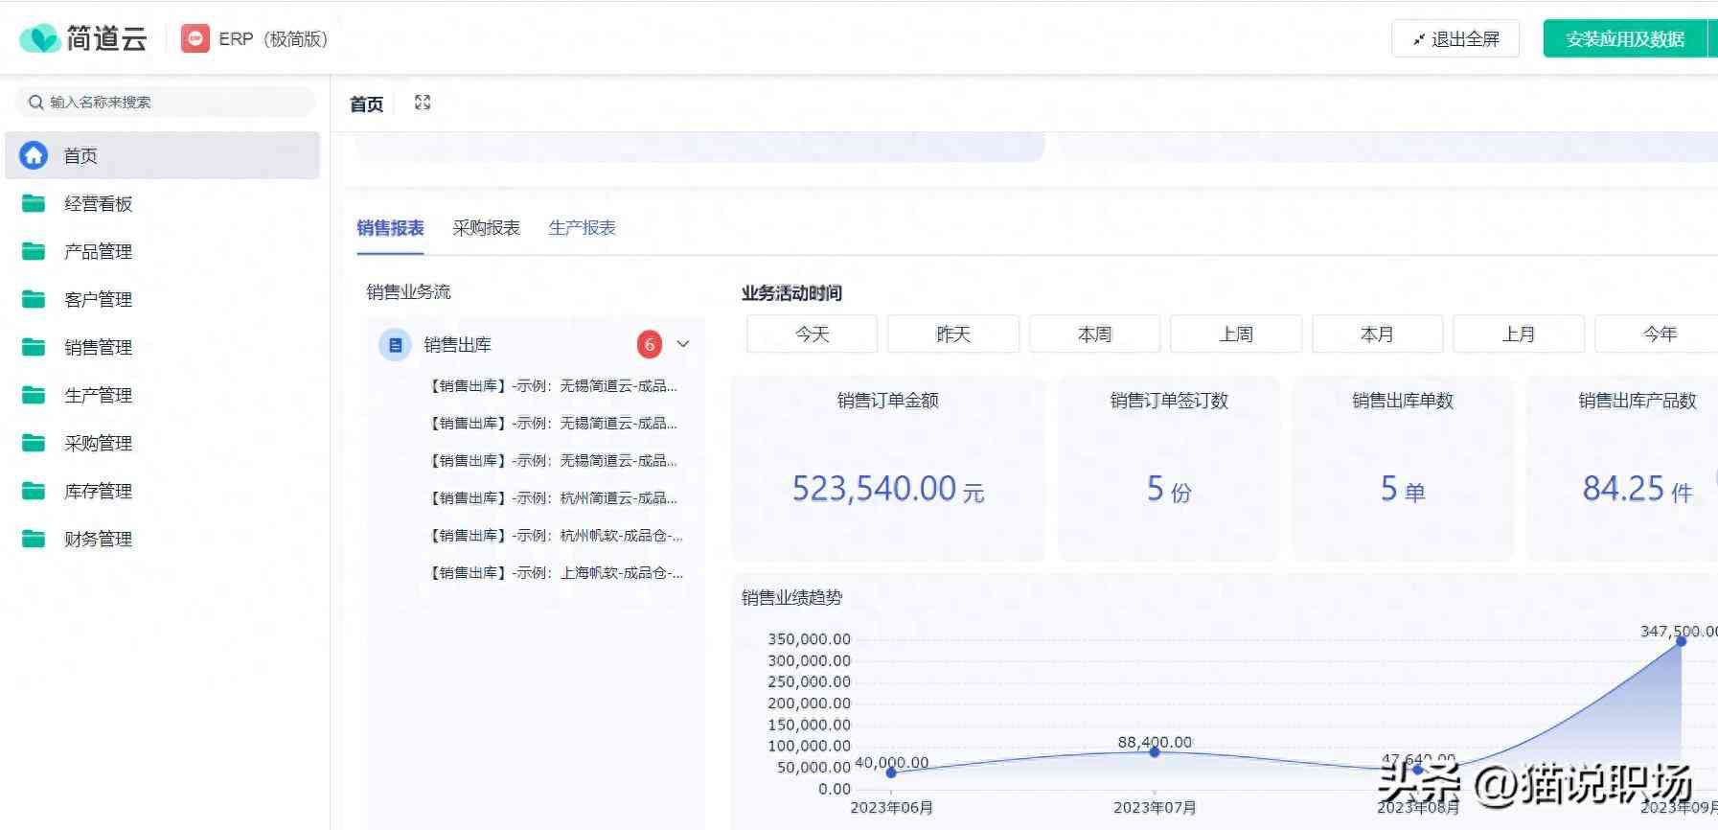Image resolution: width=1718 pixels, height=830 pixels.
Task: Collapse the 销售出库 list with chevron
Action: (x=683, y=344)
